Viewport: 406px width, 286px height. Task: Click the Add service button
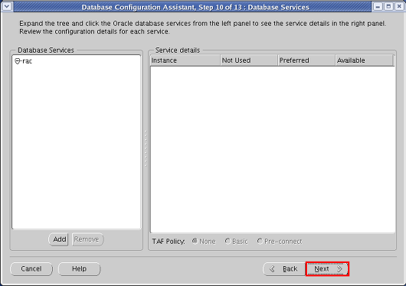58,239
